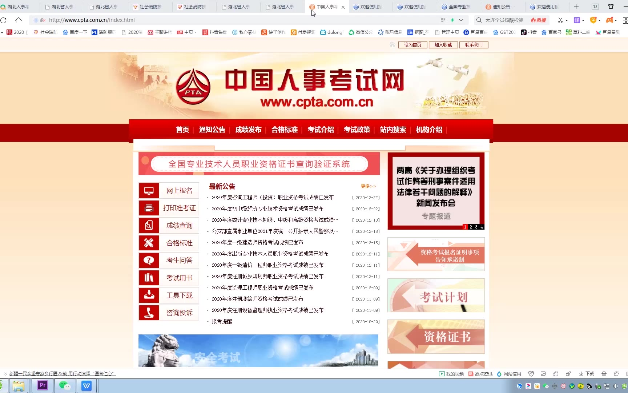
Task: Click the 加入收藏 button
Action: pos(443,45)
